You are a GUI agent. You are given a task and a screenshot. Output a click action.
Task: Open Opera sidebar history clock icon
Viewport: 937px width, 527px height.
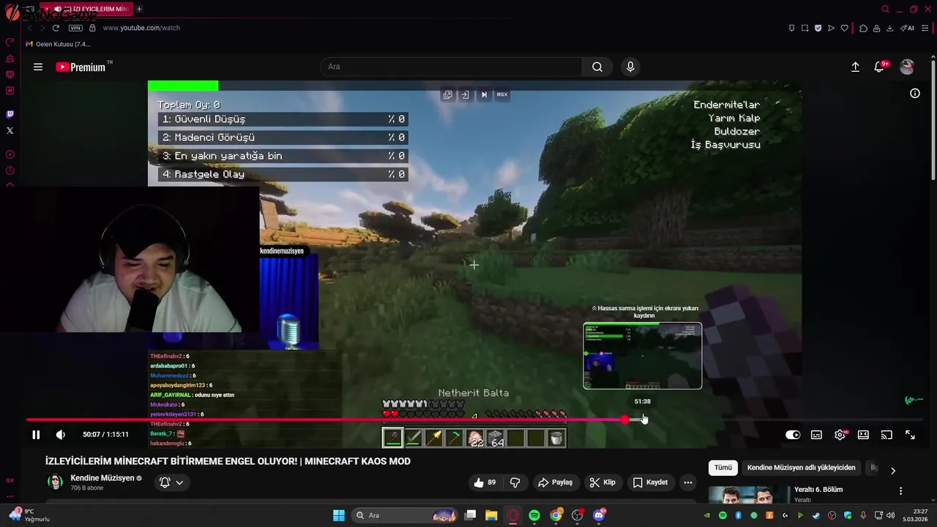tap(10, 171)
